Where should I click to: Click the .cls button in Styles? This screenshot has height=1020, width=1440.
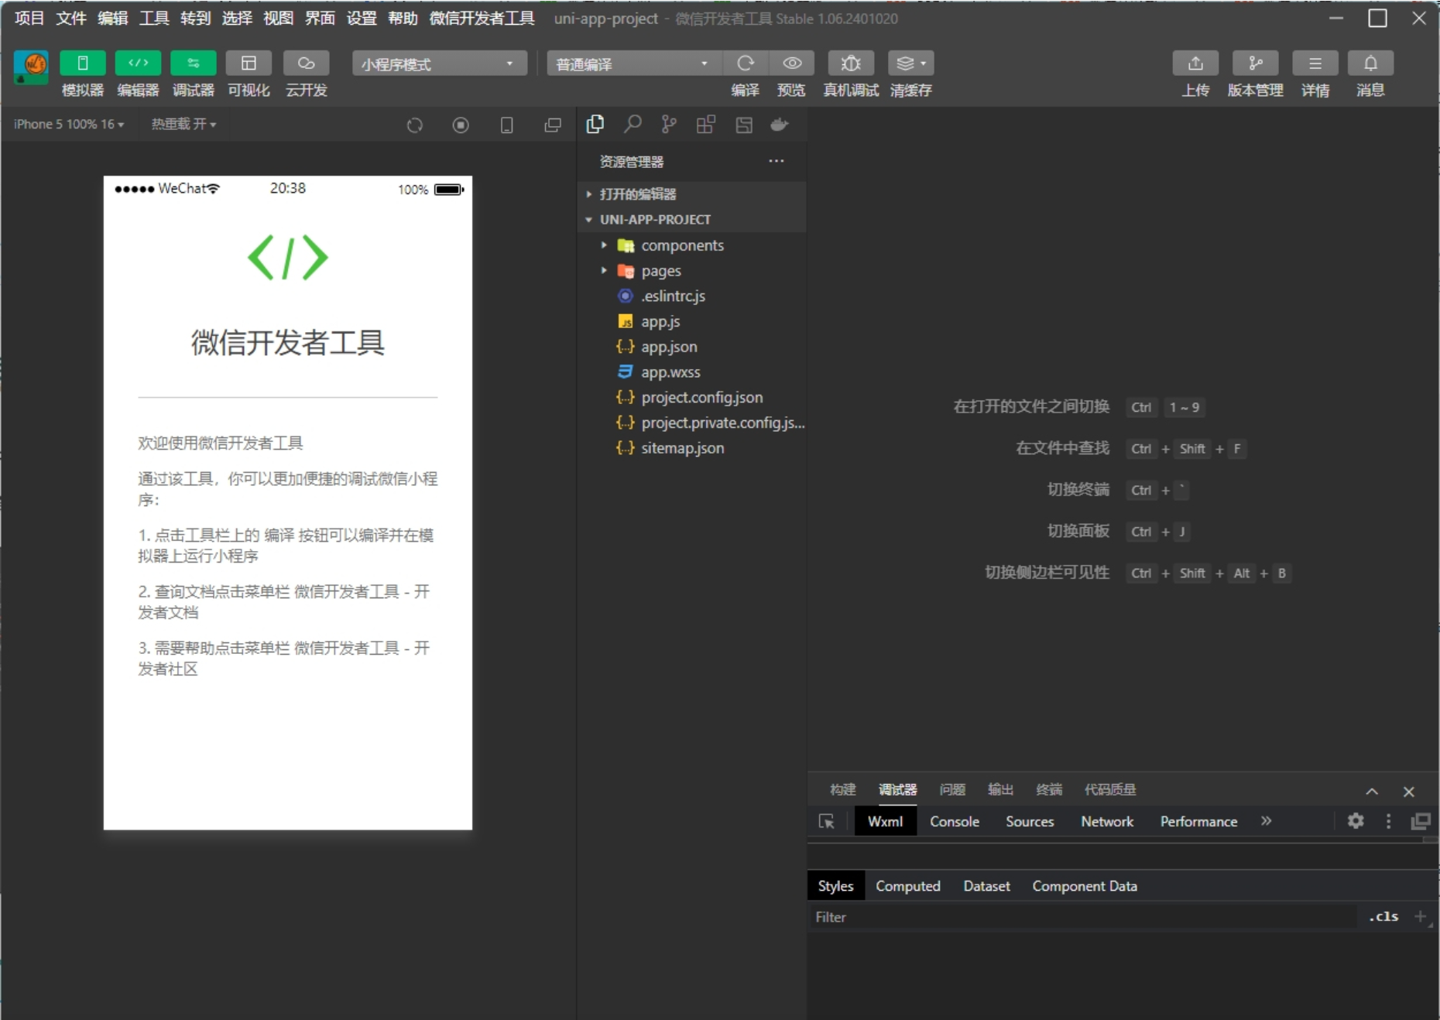(1383, 916)
